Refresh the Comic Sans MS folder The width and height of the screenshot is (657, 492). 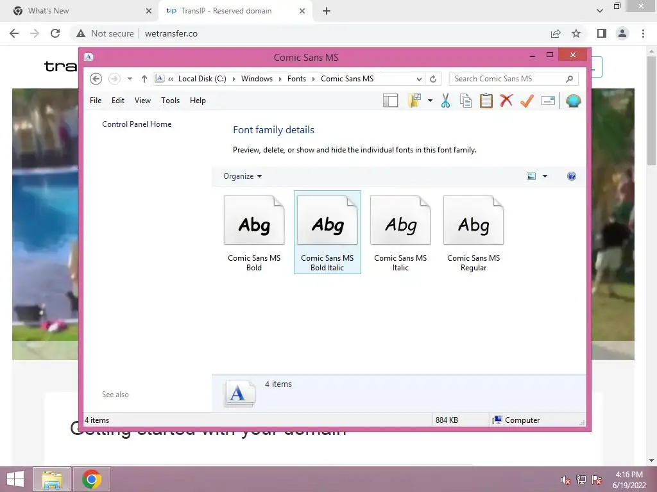coord(433,79)
